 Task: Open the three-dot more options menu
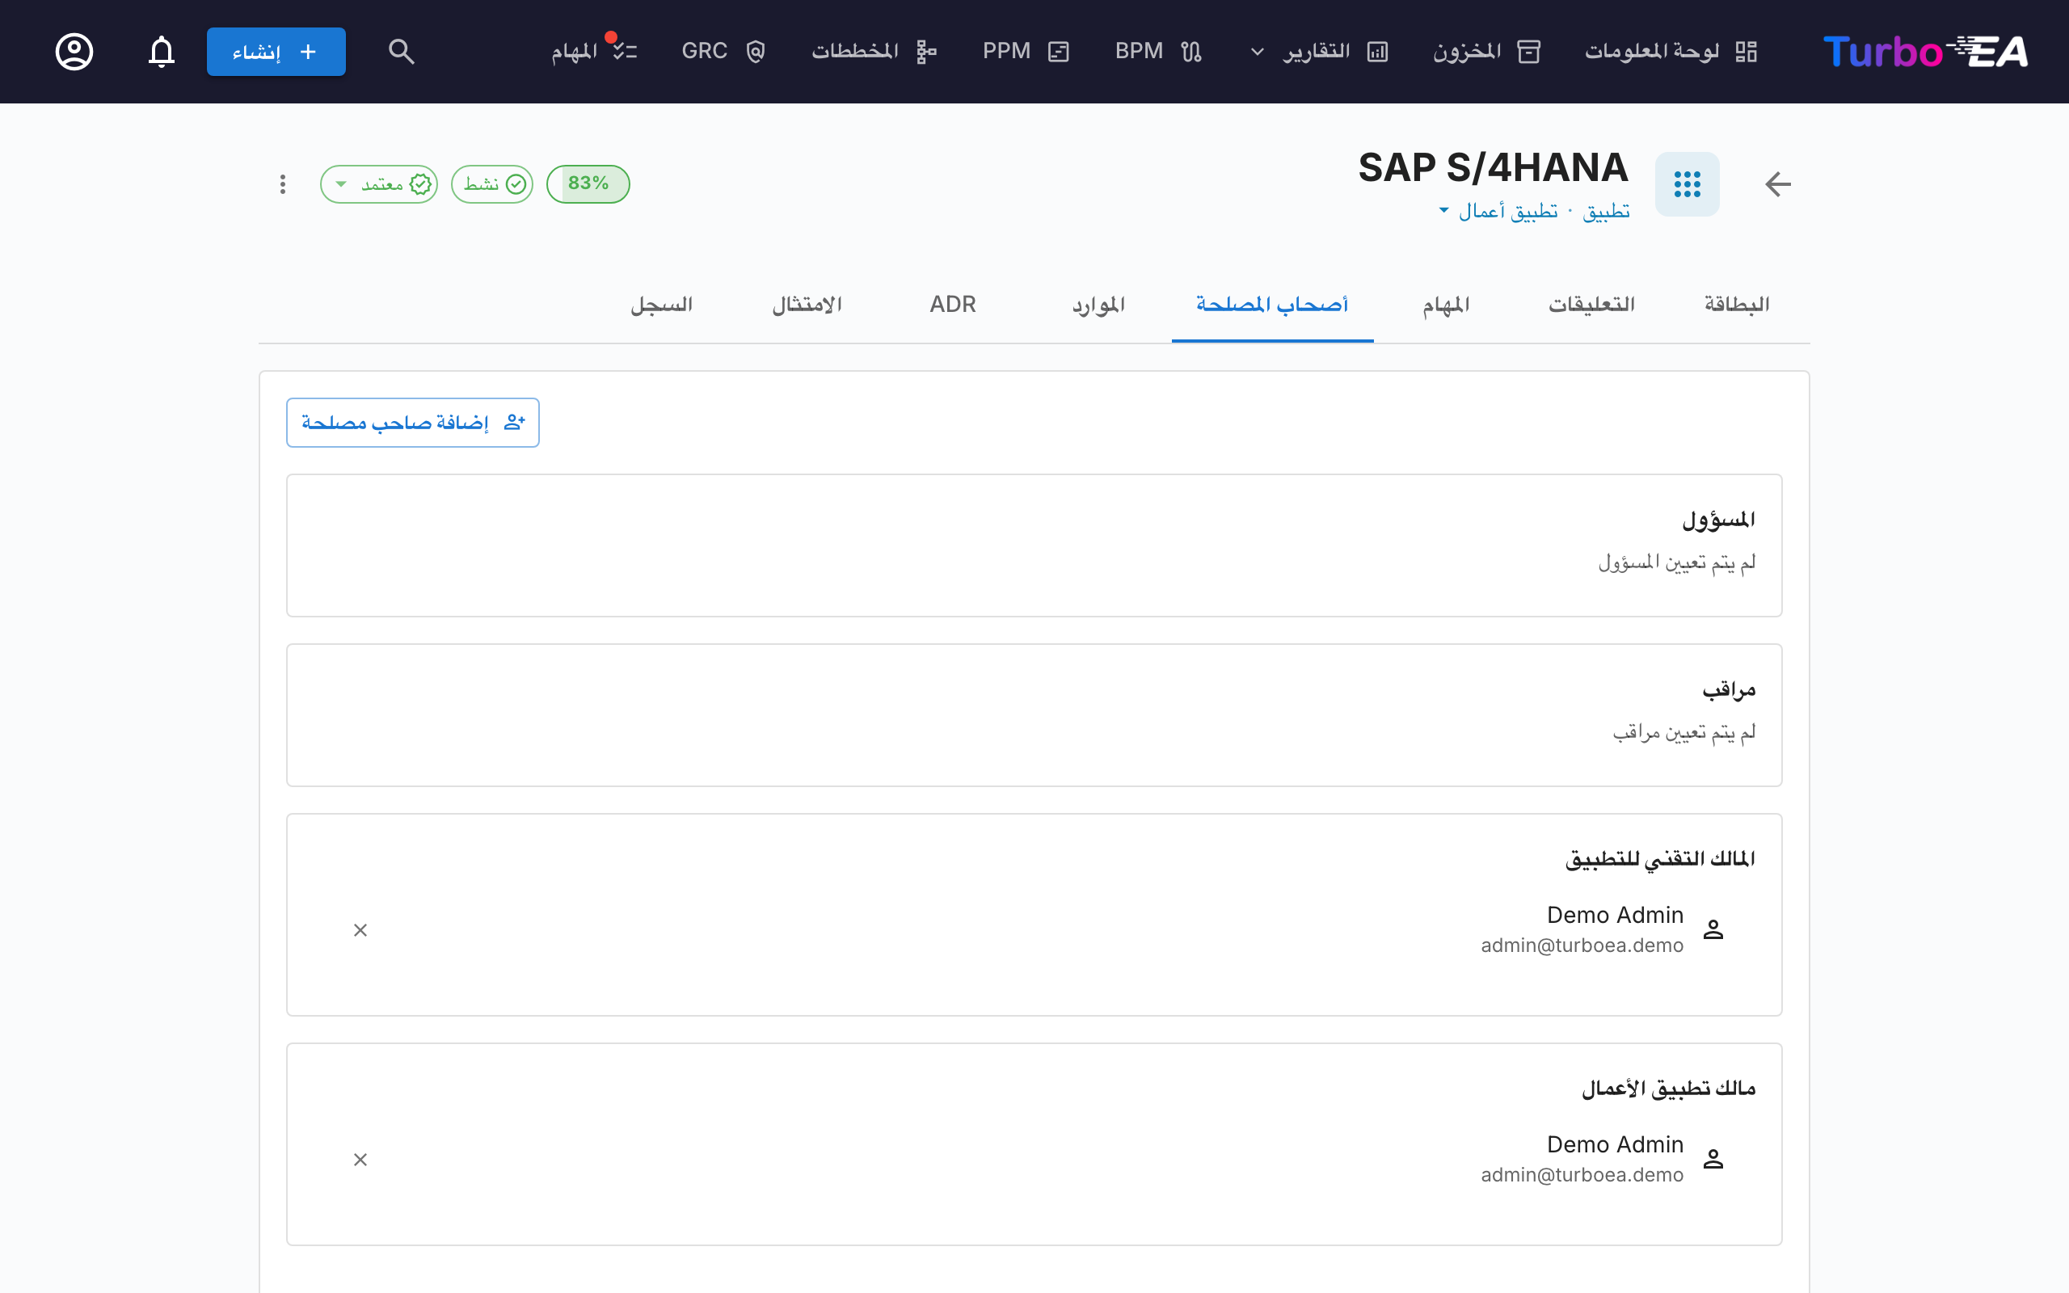tap(283, 184)
